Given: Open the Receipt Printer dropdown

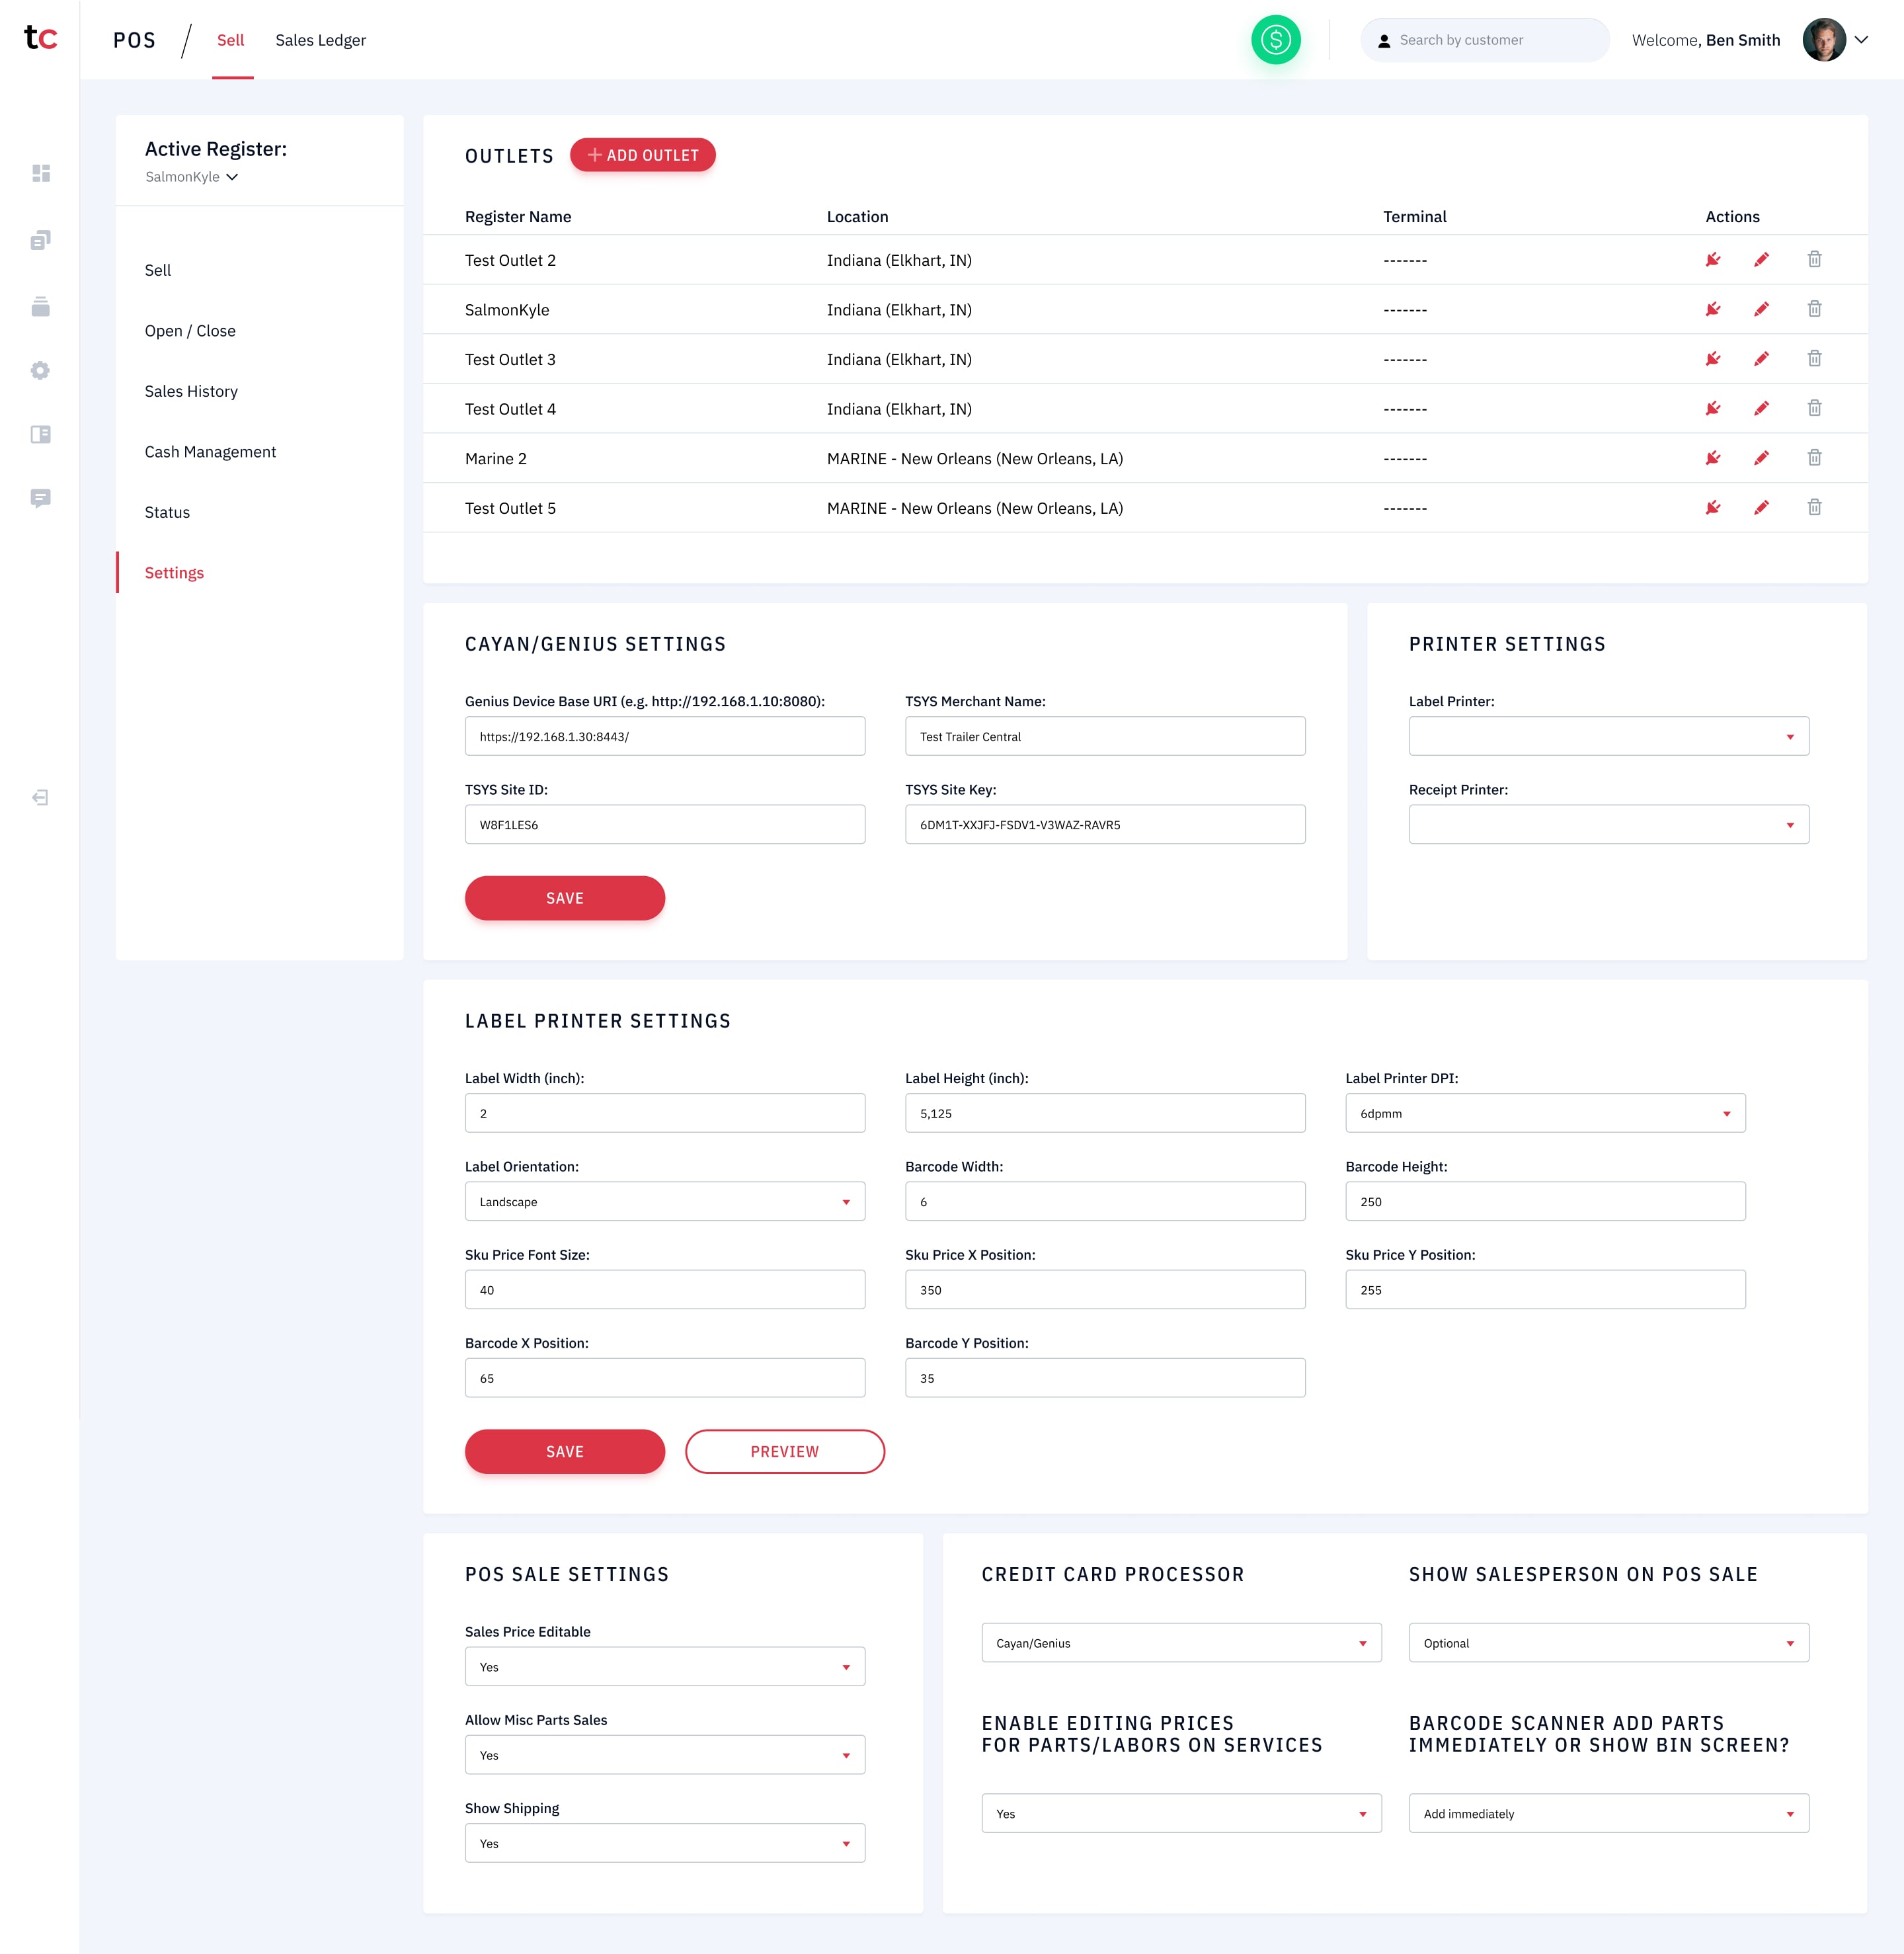Looking at the screenshot, I should point(1608,824).
